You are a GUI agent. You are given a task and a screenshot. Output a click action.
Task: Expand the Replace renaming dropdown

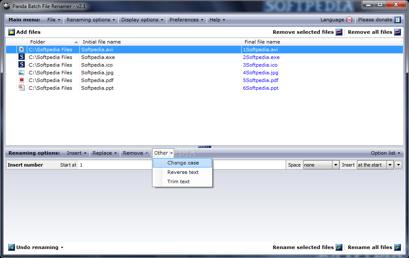105,153
